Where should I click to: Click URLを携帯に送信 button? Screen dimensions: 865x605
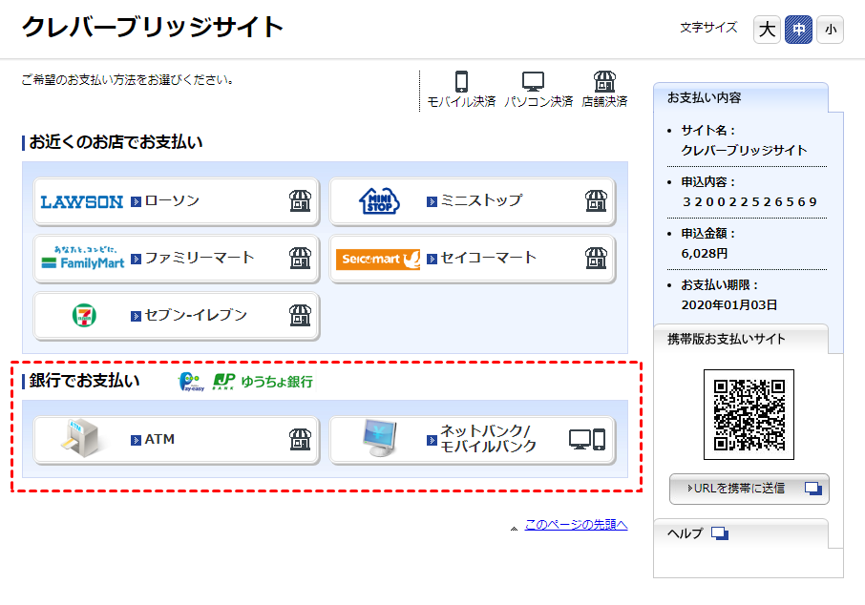[x=749, y=489]
